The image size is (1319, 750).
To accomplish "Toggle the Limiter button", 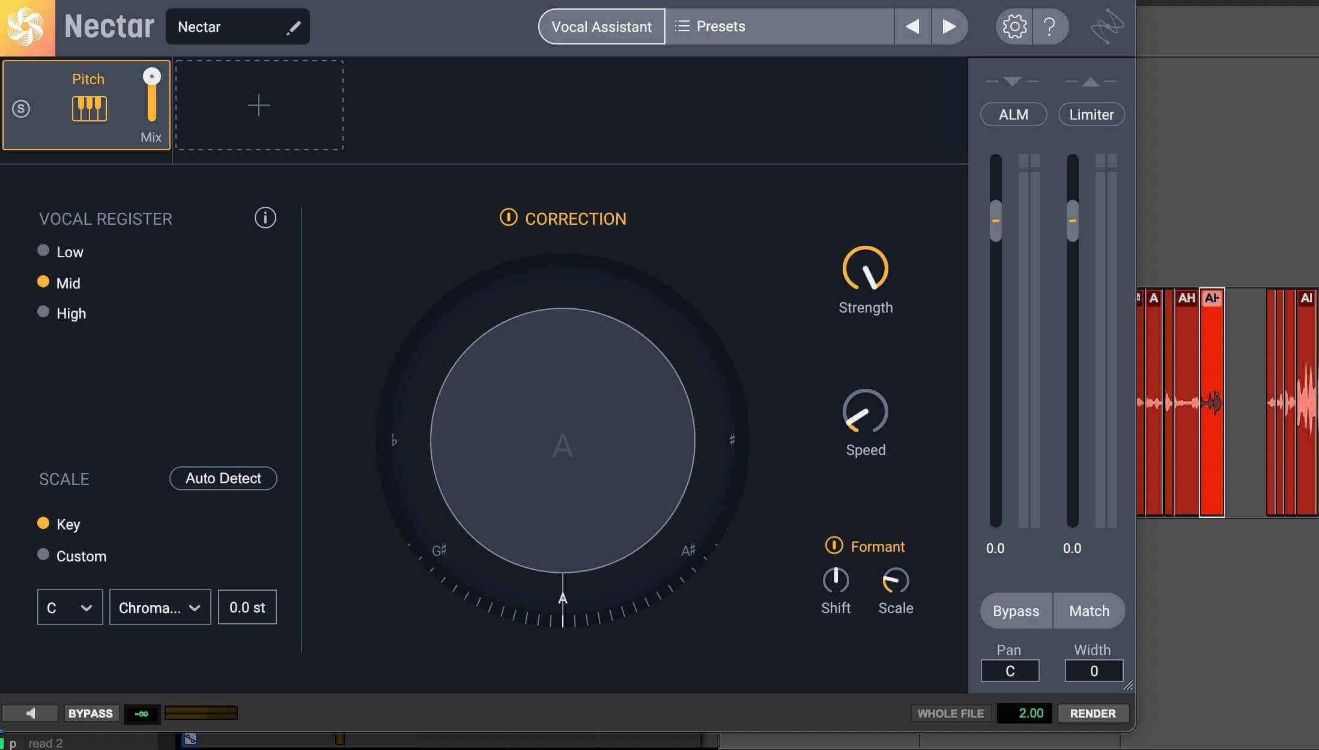I will click(x=1091, y=114).
